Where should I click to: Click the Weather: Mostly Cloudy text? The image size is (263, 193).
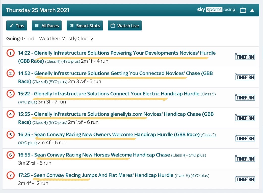[x=66, y=39]
